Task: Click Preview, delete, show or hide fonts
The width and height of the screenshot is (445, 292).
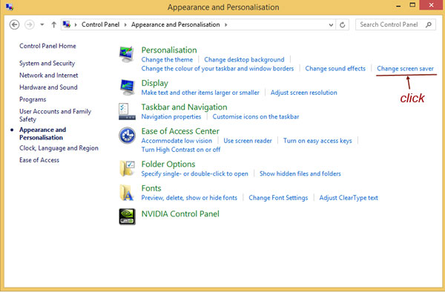Action: tap(189, 198)
